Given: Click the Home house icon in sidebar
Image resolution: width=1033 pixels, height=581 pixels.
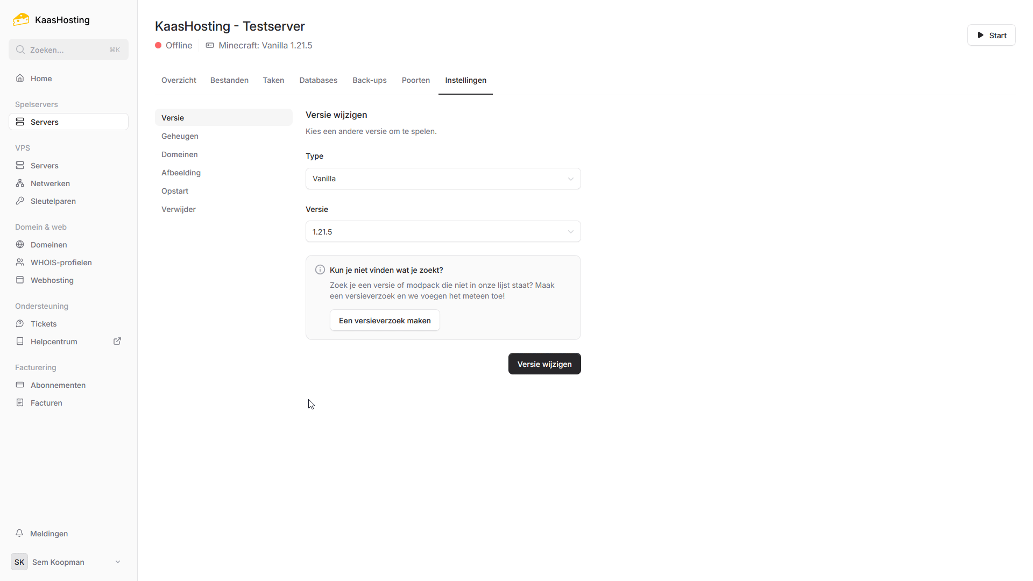Looking at the screenshot, I should tap(20, 79).
